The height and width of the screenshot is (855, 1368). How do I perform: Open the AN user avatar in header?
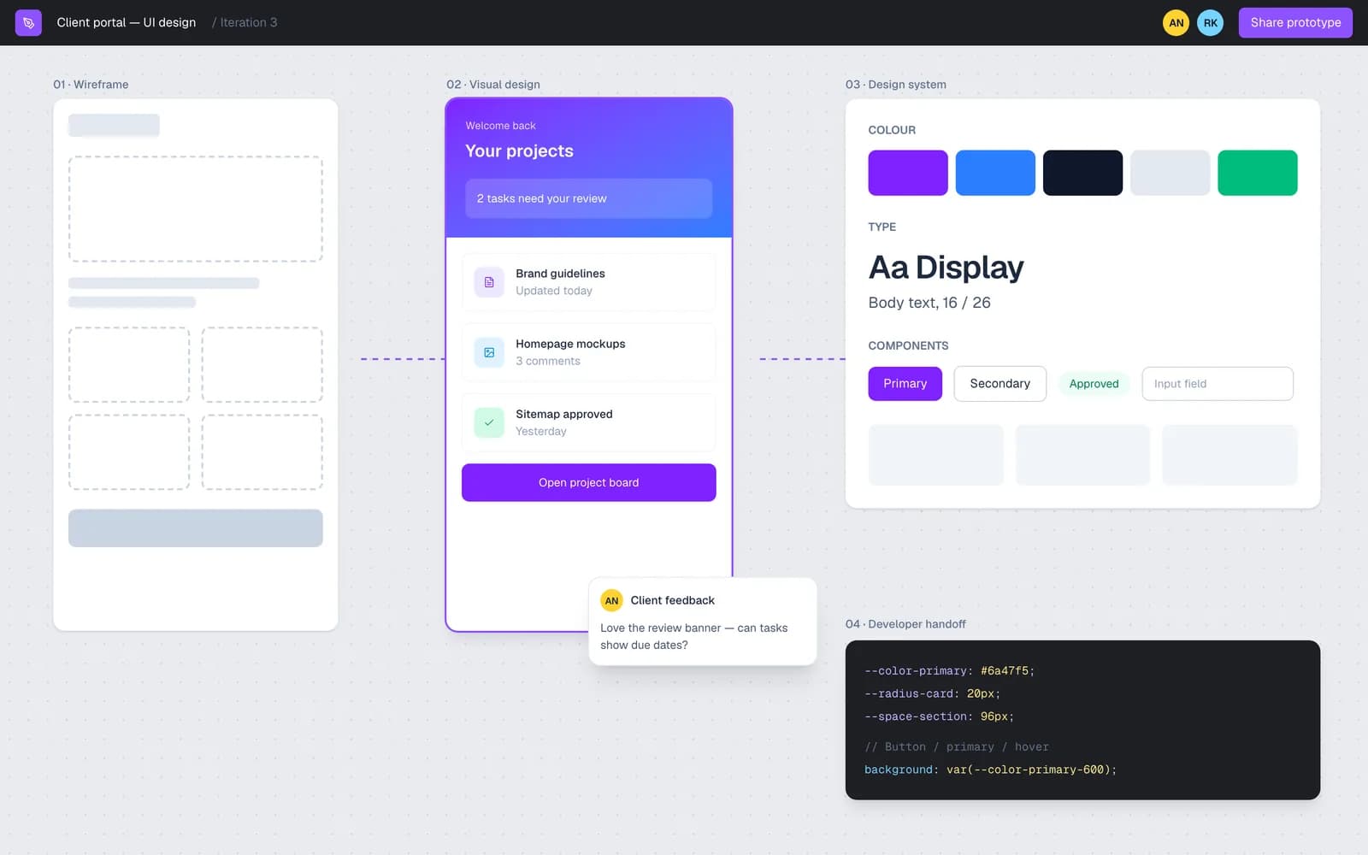coord(1176,23)
